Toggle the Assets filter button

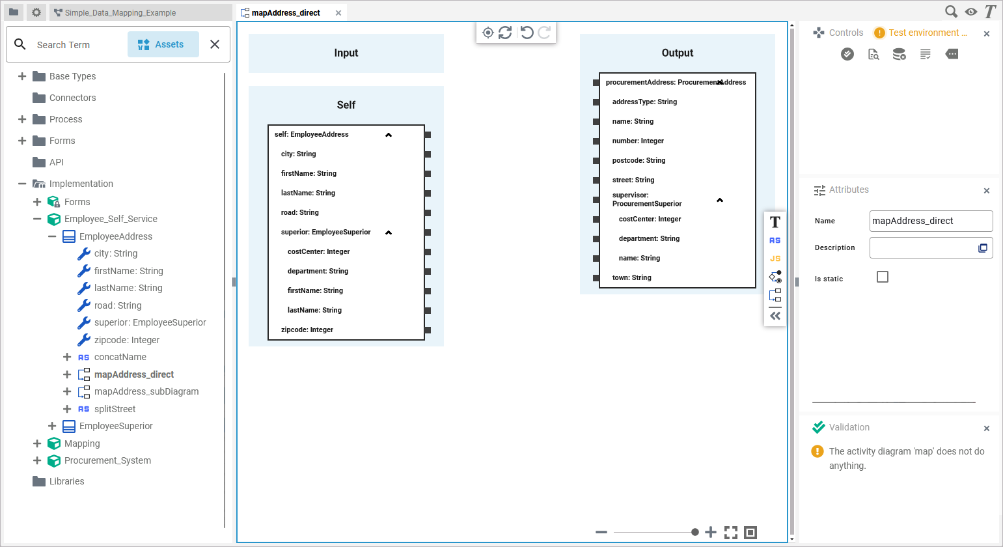click(x=163, y=44)
